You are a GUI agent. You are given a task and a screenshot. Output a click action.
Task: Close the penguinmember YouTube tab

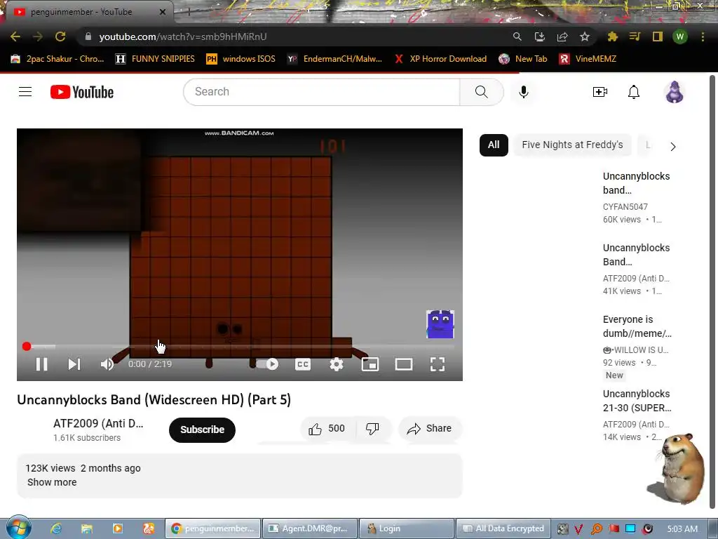(x=163, y=12)
